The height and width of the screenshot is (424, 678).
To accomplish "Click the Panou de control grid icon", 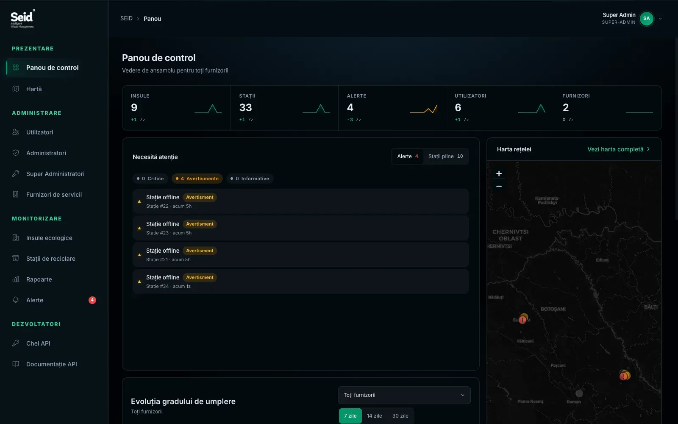I will (16, 67).
